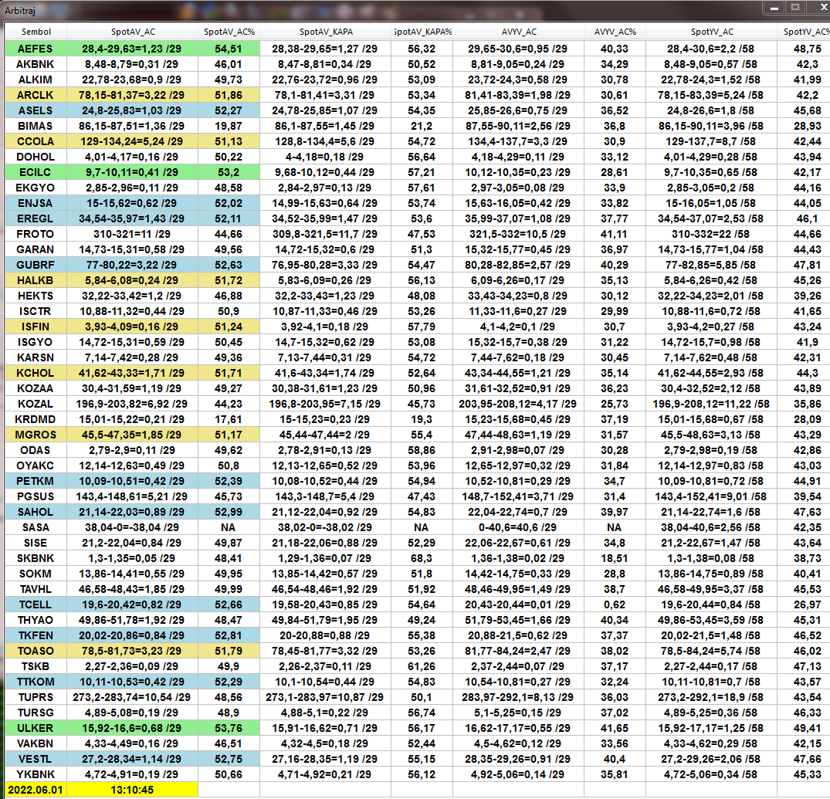Image resolution: width=830 pixels, height=799 pixels.
Task: Select the GUBRF symbol cell
Action: coord(36,265)
